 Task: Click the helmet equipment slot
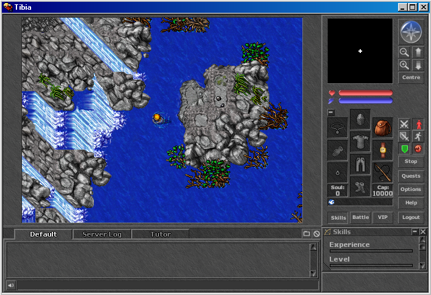(360, 120)
